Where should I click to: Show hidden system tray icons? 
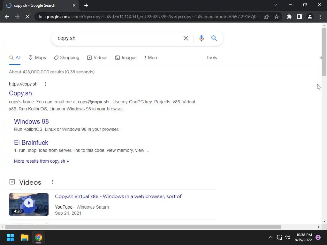pos(271,237)
